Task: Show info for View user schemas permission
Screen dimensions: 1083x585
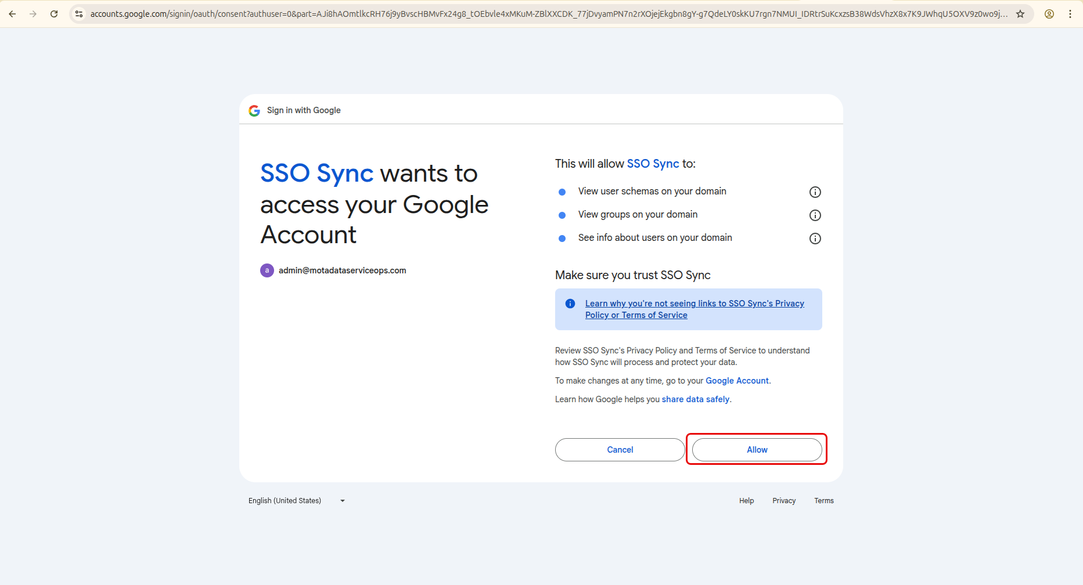Action: [x=815, y=192]
